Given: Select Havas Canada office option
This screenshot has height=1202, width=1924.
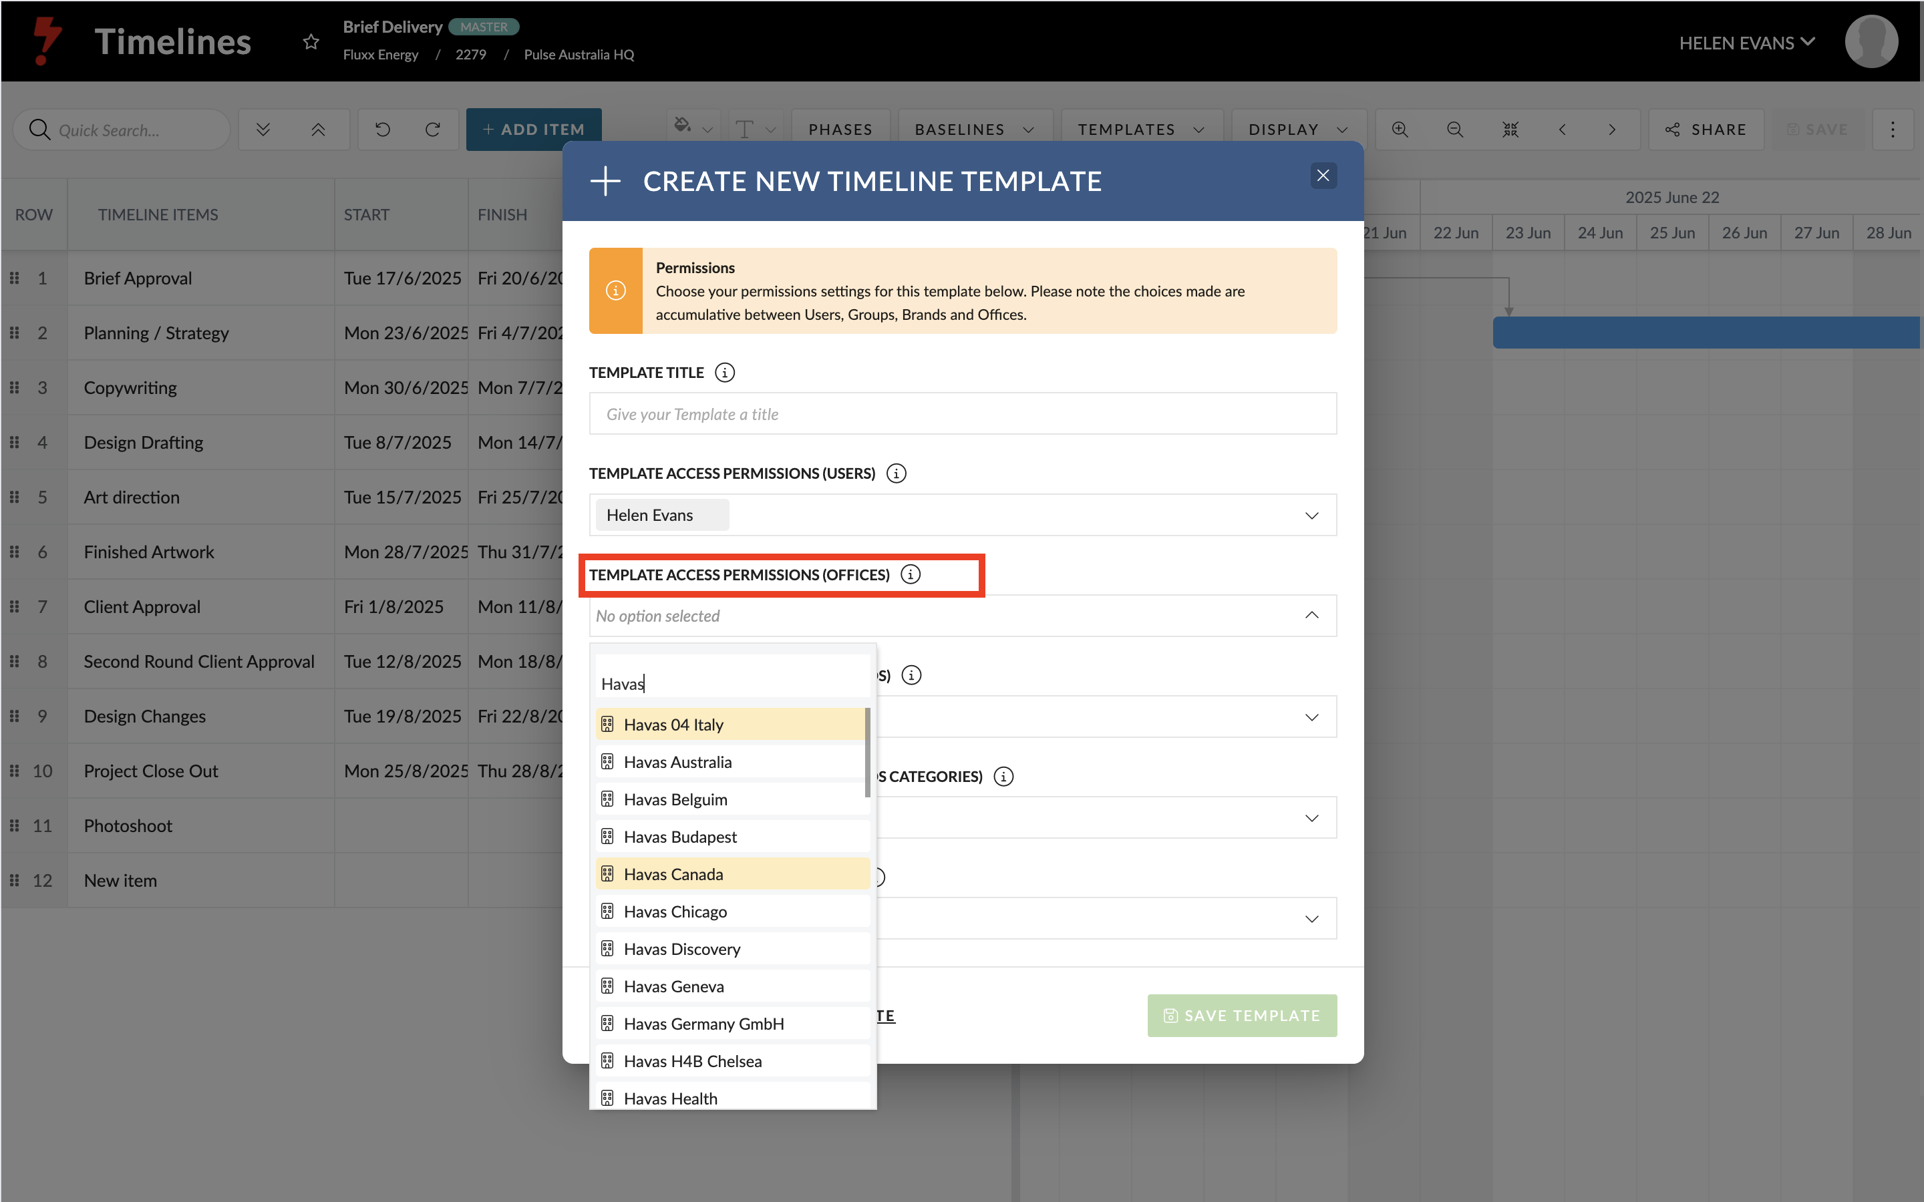Looking at the screenshot, I should (732, 873).
